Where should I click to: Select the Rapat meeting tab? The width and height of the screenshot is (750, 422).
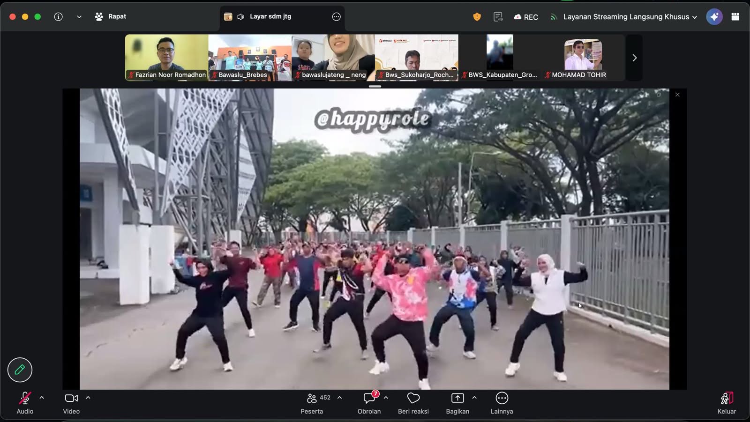point(111,16)
